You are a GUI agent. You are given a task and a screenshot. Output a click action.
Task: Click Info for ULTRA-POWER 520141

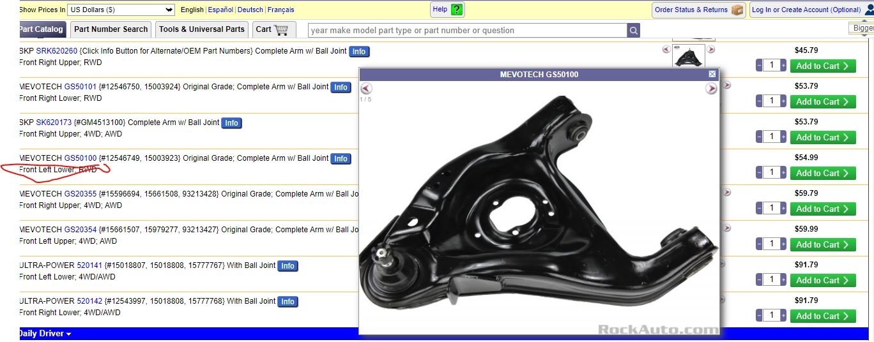pyautogui.click(x=287, y=266)
